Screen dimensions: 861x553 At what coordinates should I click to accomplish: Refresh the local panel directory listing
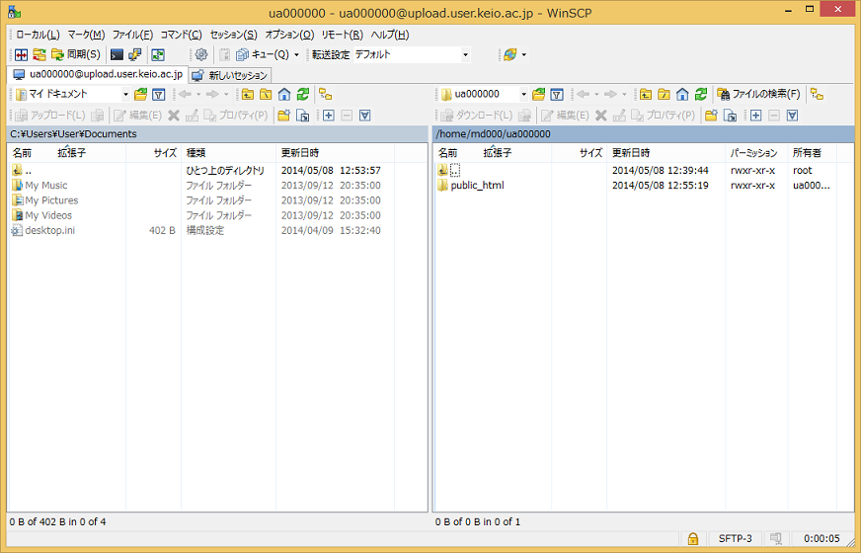click(302, 95)
